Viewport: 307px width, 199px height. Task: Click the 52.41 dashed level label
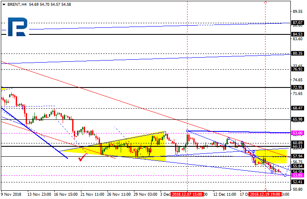[x=297, y=182]
